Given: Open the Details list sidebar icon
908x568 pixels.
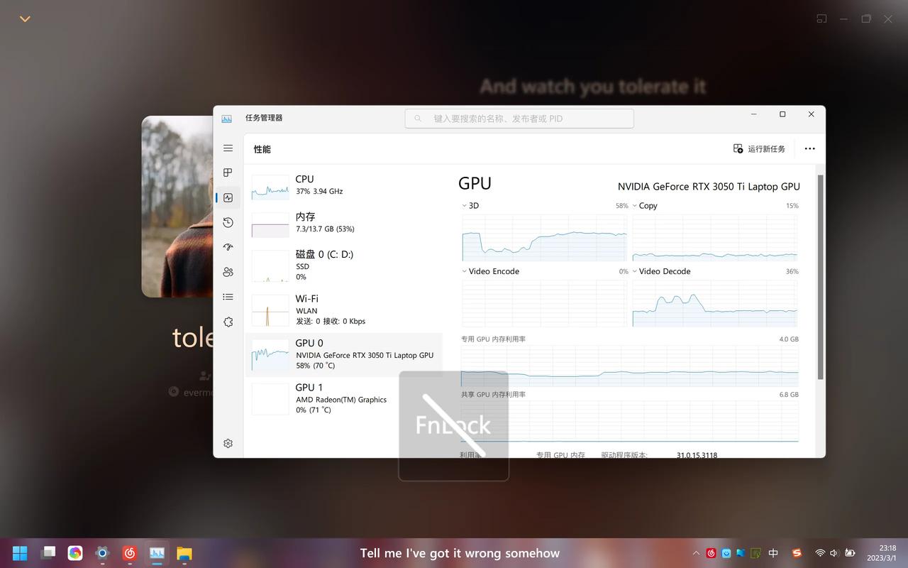Looking at the screenshot, I should tap(228, 297).
